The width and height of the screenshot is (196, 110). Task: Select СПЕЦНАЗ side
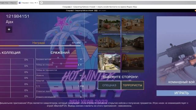(109, 85)
